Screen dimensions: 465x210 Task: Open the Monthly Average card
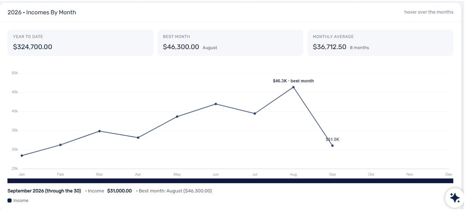tap(380, 43)
